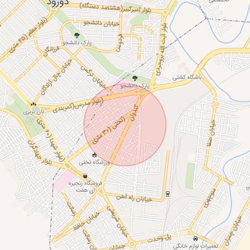Click the shopping basket icon of فروشگاه زنجیره ای هفت
250x250 pixels.
point(85,176)
